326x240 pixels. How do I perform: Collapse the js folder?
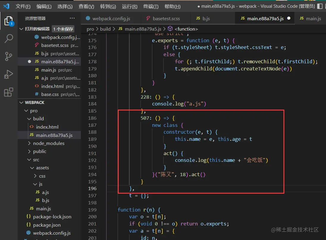(x=35, y=184)
